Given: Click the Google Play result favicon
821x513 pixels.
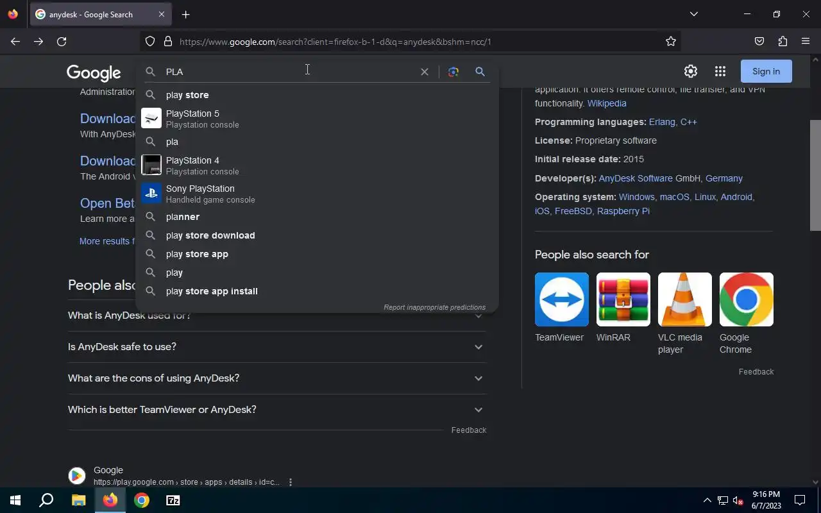Looking at the screenshot, I should point(77,476).
